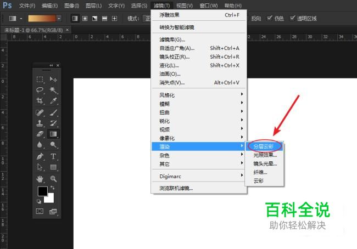Open the 视图(V) menu
357x249 pixels.
pyautogui.click(x=185, y=5)
